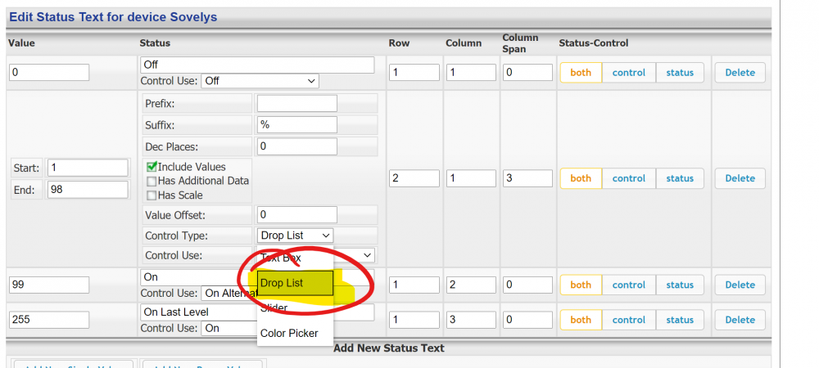The height and width of the screenshot is (368, 819).
Task: Select Drop List from the dropdown options
Action: pos(295,283)
